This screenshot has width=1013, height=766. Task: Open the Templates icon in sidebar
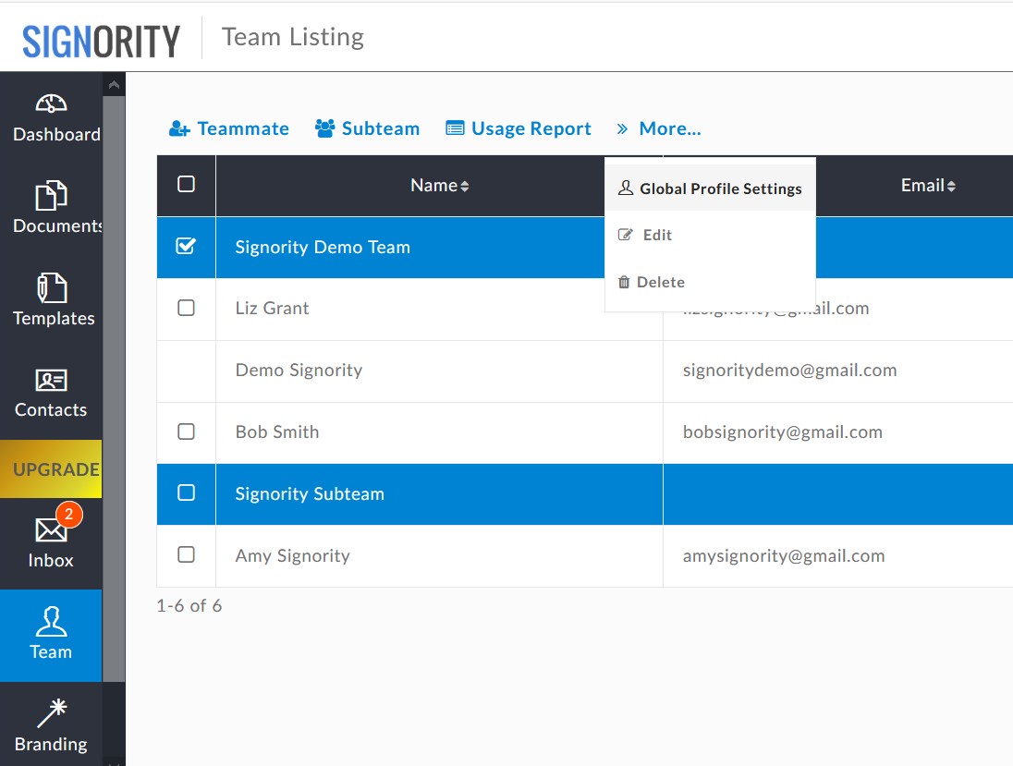(x=52, y=287)
